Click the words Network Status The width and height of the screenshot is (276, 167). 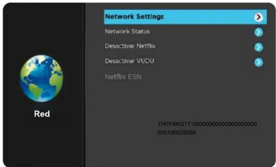127,32
